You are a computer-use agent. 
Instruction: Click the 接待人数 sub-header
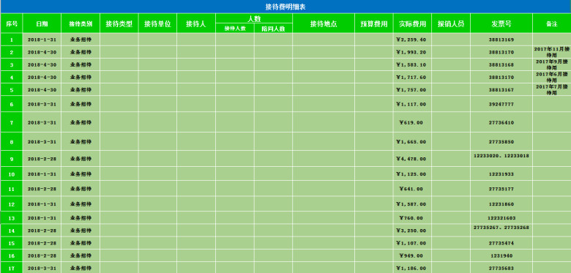point(235,29)
